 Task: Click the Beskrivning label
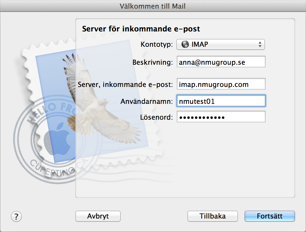(x=152, y=62)
